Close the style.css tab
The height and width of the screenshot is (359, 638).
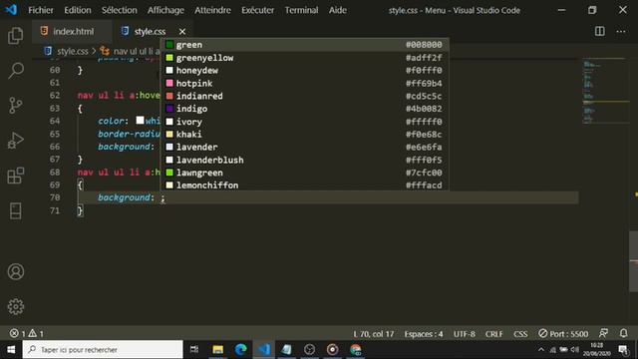click(182, 31)
